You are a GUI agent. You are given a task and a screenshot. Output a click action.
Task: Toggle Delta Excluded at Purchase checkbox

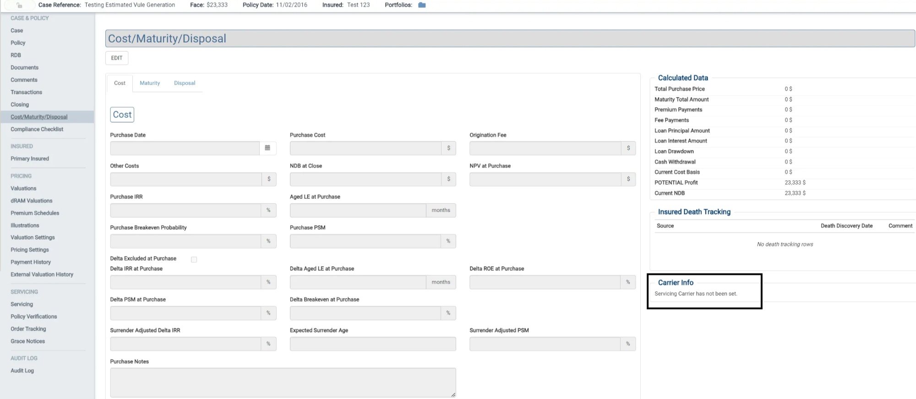(x=194, y=260)
